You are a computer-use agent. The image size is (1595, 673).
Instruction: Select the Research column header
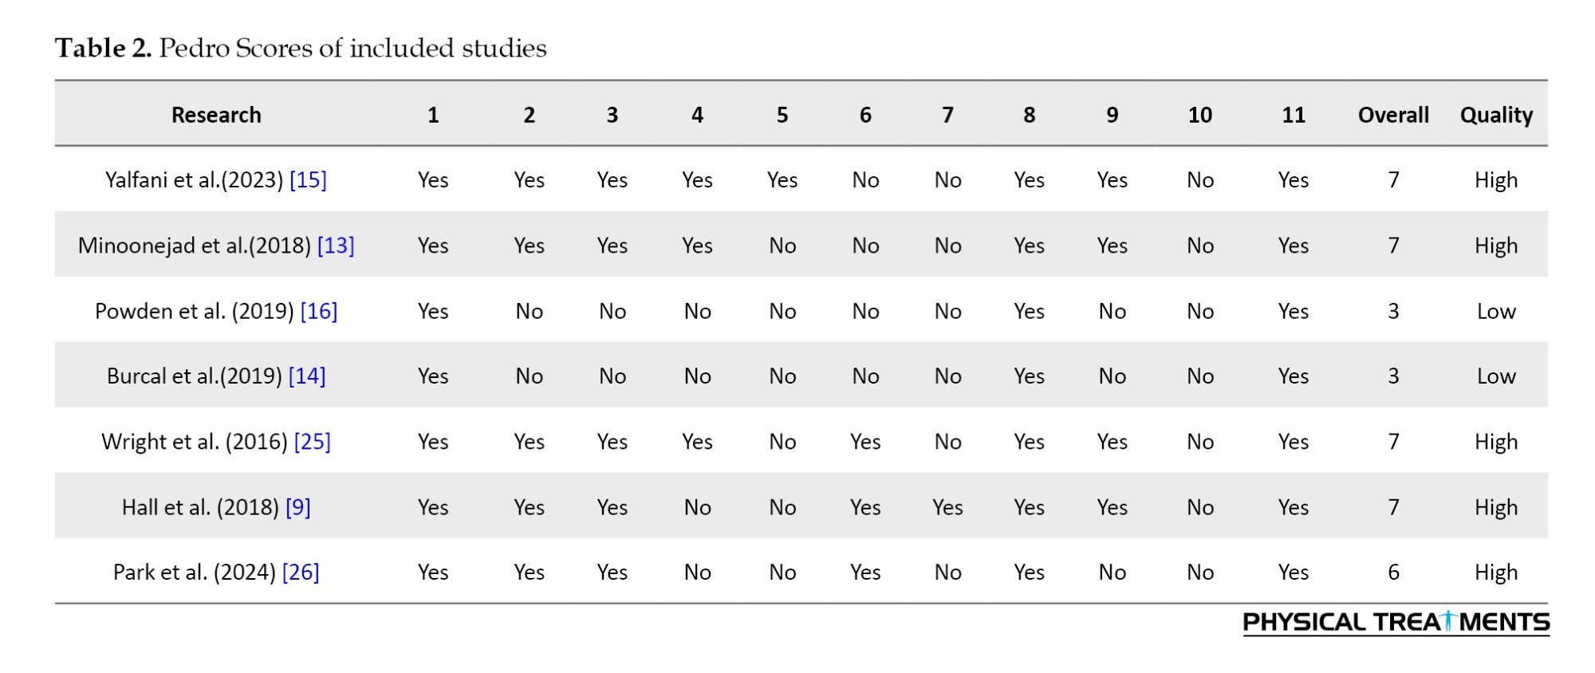[x=216, y=115]
